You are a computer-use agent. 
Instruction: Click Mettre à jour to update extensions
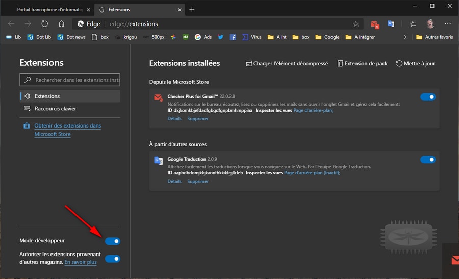pos(415,63)
